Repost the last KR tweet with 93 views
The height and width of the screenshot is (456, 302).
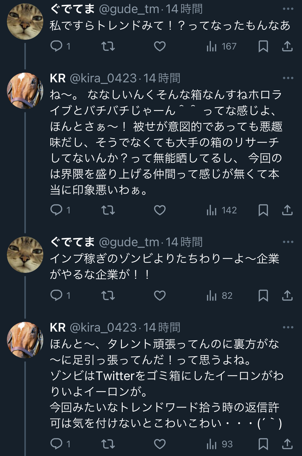(108, 444)
